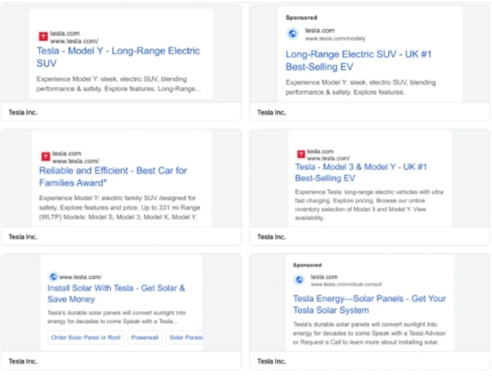Image resolution: width=492 pixels, height=383 pixels.
Task: Open 'Reliable and Efficient - Best Car for Families Award' link
Action: coord(113,177)
